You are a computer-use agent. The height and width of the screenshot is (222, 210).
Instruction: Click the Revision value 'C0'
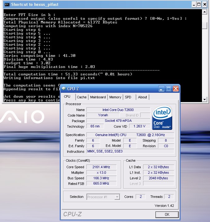[166, 146]
